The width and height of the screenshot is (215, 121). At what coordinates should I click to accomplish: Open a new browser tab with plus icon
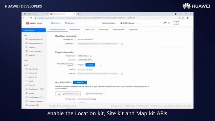[78, 14]
